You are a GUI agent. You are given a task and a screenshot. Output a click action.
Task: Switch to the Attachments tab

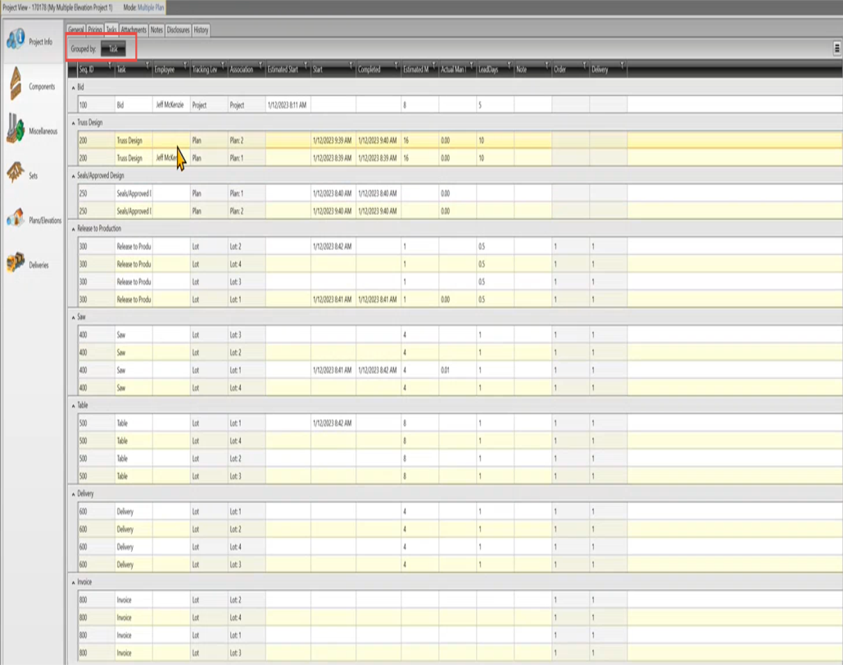click(x=134, y=30)
